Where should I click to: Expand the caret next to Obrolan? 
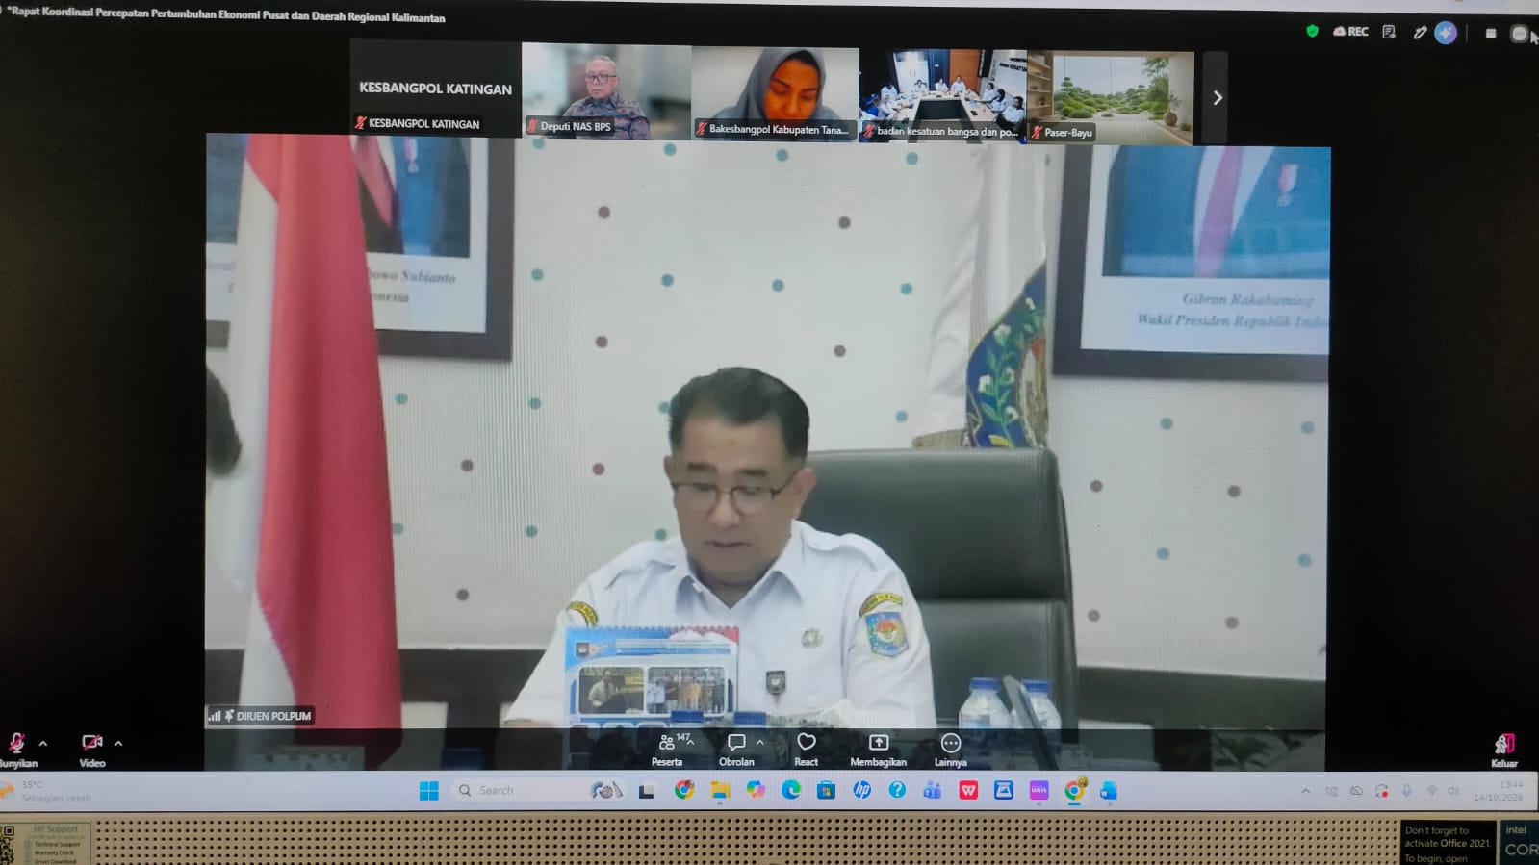pos(760,743)
